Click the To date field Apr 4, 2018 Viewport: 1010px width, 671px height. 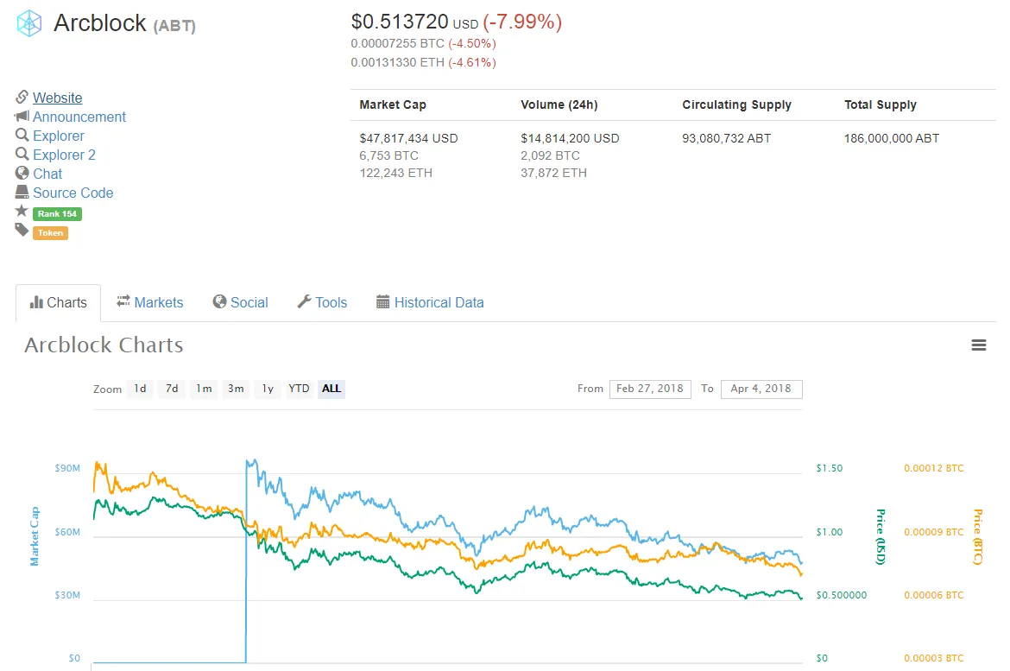tap(761, 389)
